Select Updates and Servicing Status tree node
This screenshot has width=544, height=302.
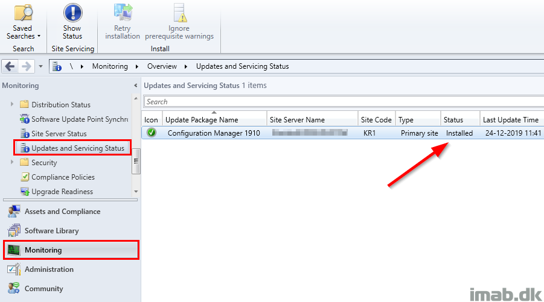click(78, 148)
